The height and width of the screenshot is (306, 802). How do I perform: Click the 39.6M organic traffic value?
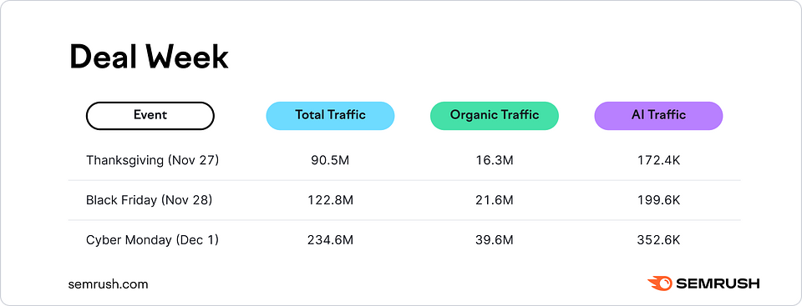(494, 240)
